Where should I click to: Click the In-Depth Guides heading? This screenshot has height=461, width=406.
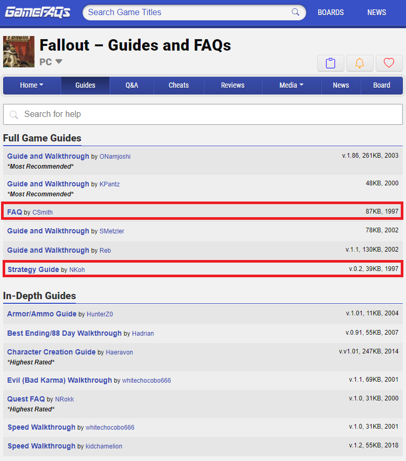(39, 296)
